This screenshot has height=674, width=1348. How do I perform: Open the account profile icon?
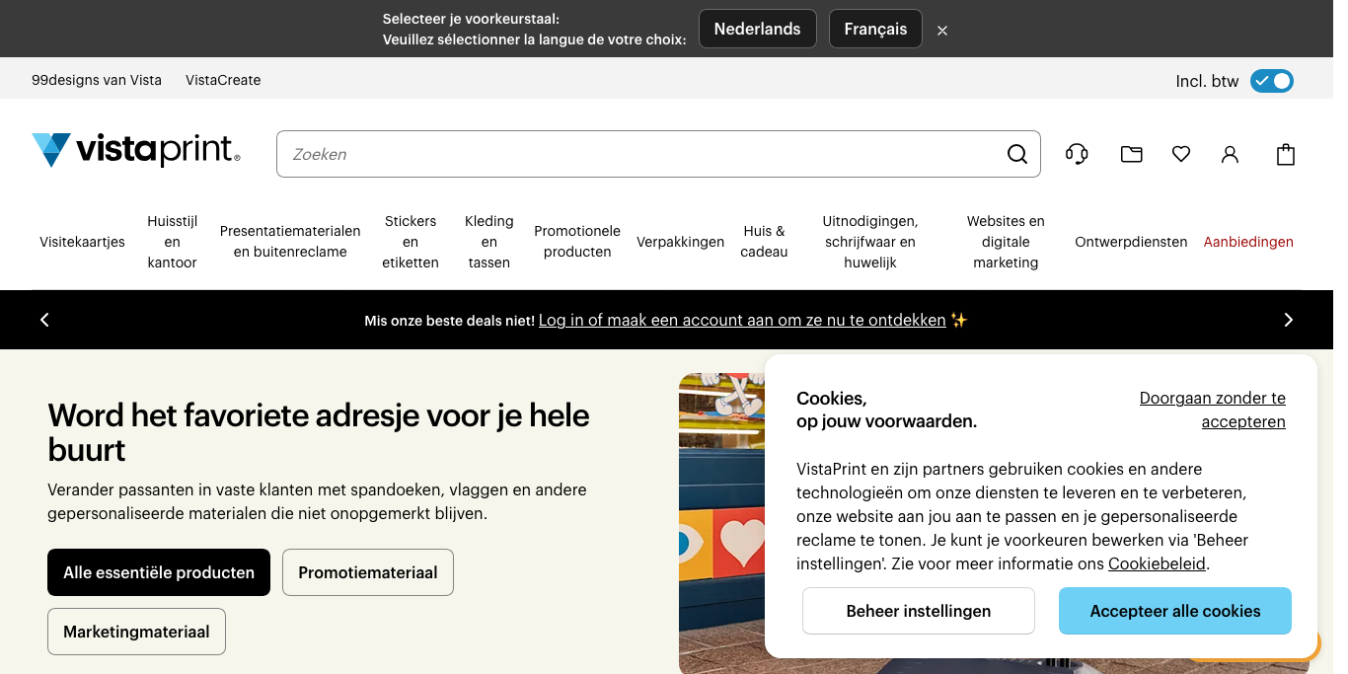pos(1230,154)
